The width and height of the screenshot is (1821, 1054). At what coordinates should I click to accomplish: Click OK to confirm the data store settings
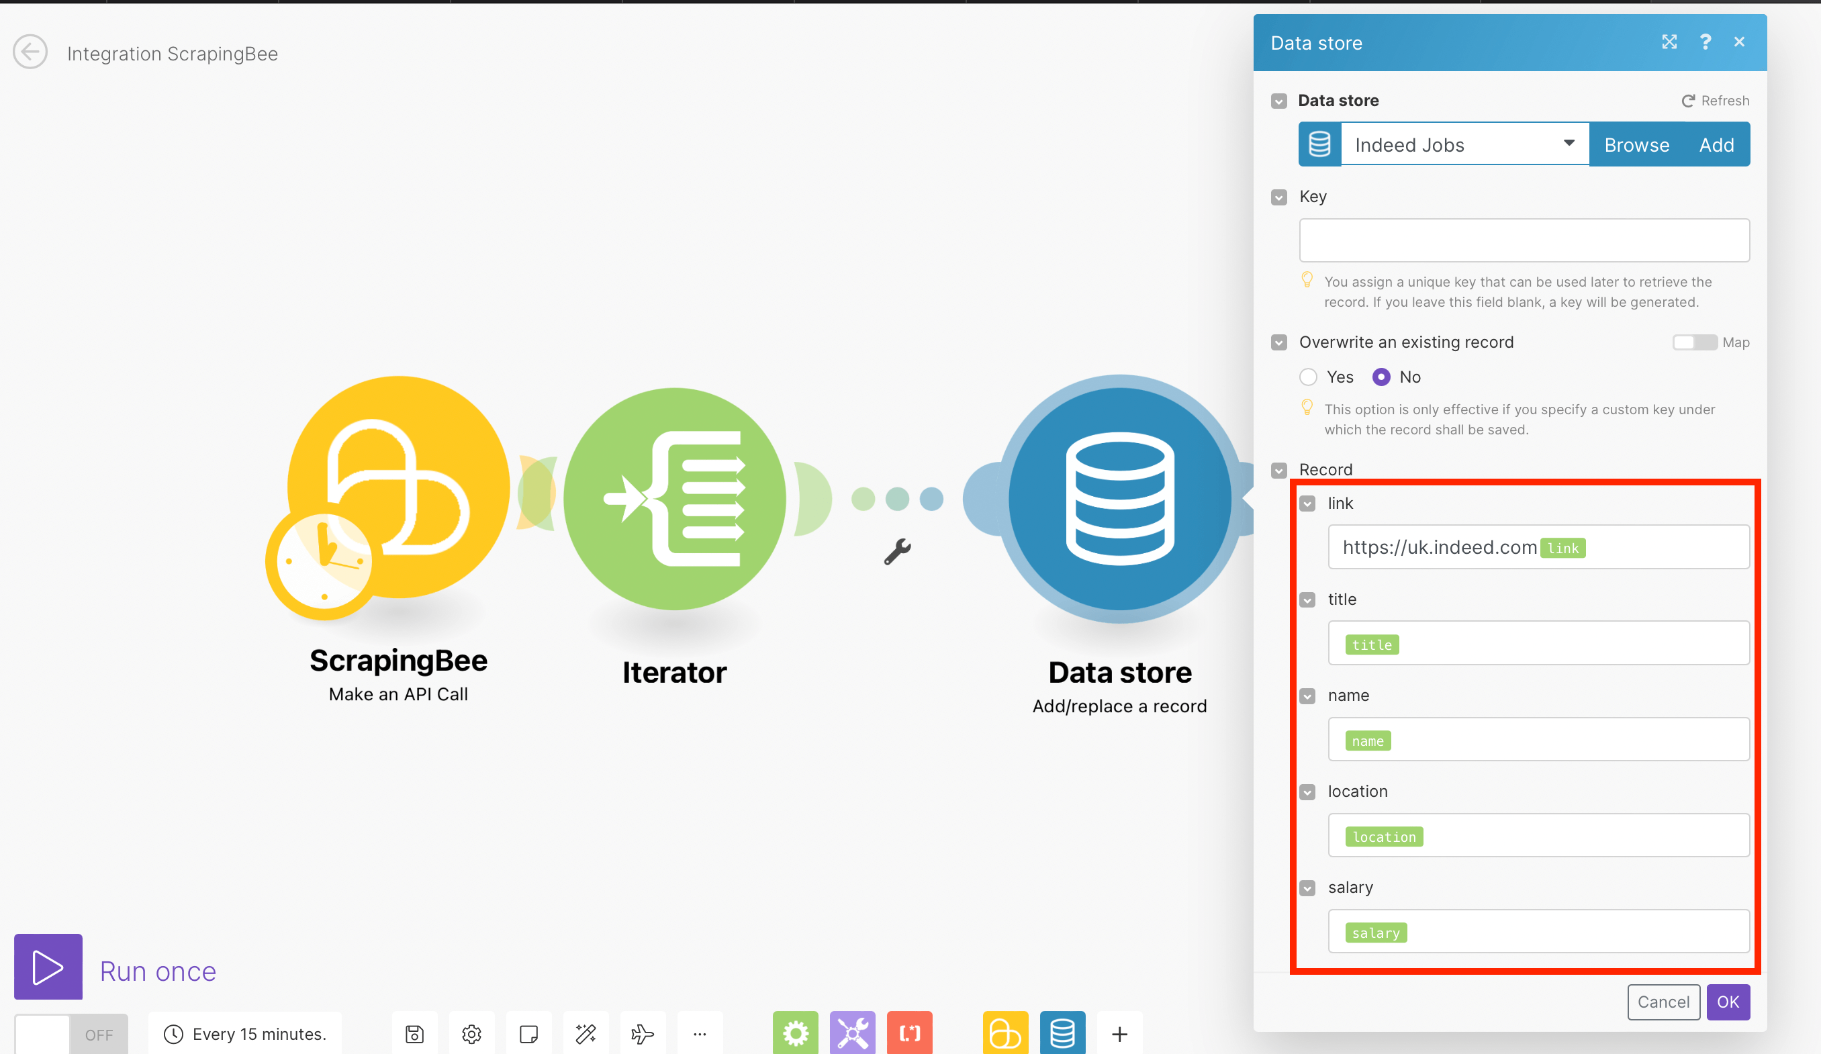point(1727,1001)
